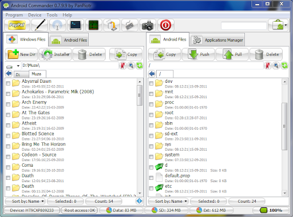Click right panel search magnifier icon
The image size is (293, 217).
pyautogui.click(x=276, y=66)
